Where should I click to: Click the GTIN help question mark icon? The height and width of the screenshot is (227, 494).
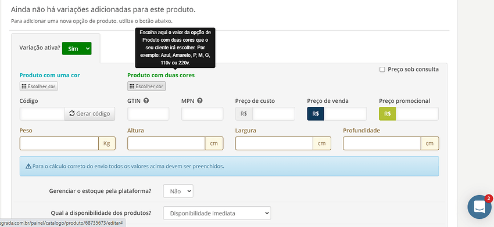tap(146, 101)
